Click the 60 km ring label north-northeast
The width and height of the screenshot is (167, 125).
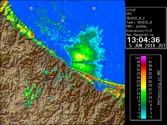tap(94, 8)
